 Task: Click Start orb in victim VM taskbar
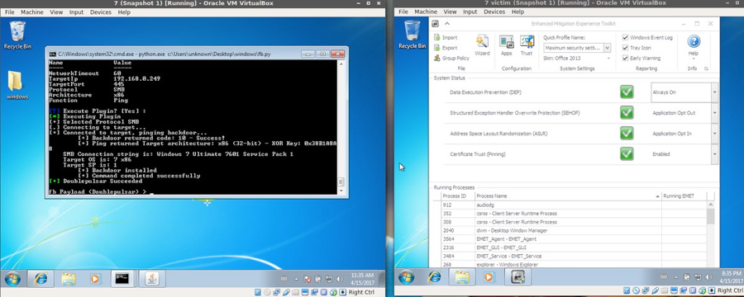tap(406, 277)
